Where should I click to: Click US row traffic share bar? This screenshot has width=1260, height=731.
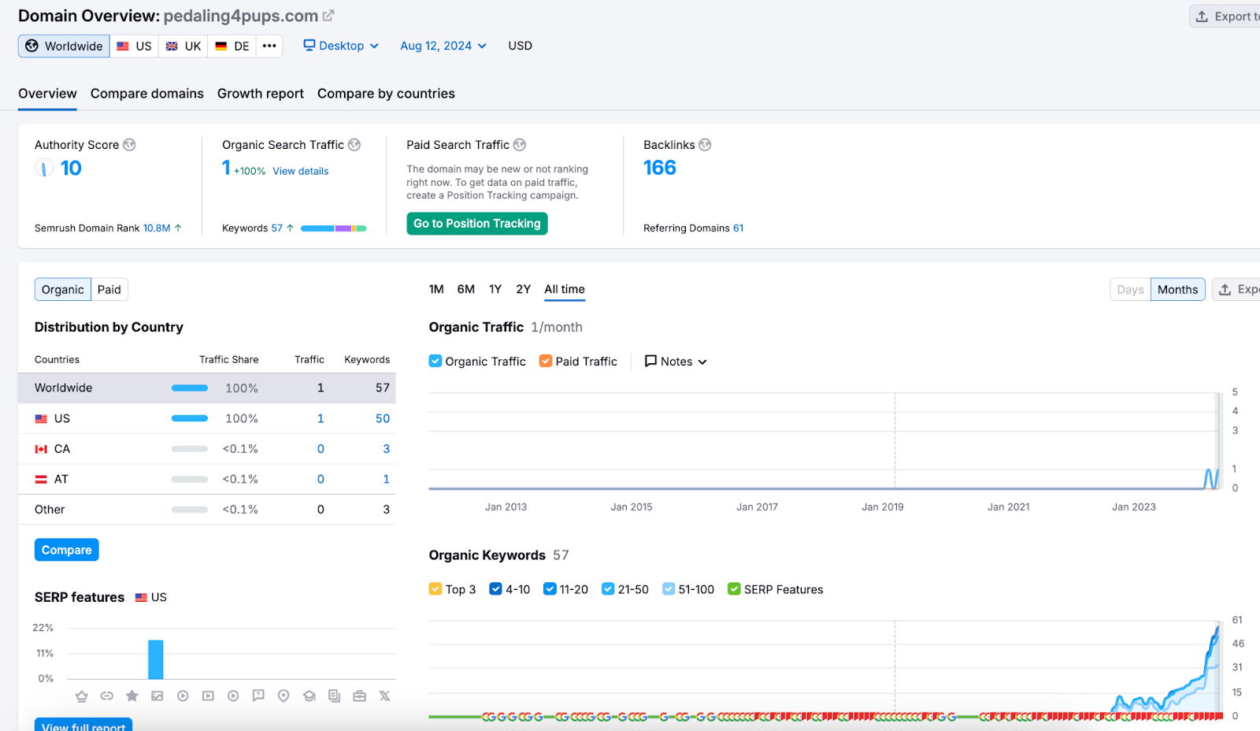click(190, 418)
